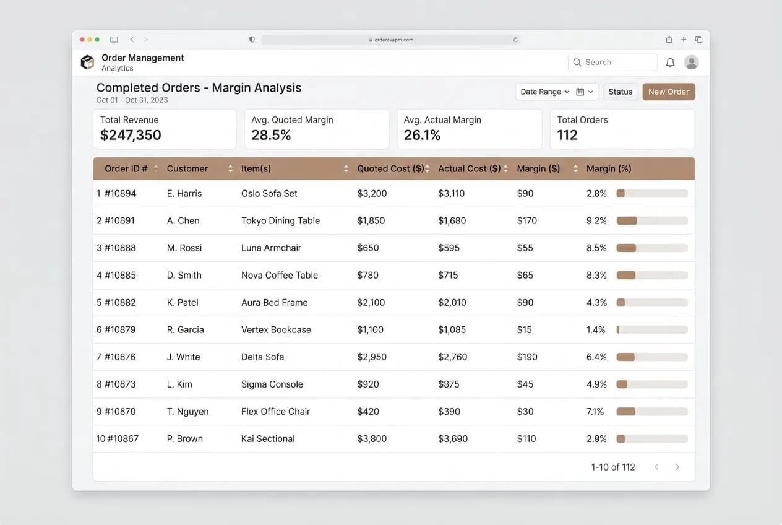Go to previous page of orders
This screenshot has height=525, width=782.
tap(657, 467)
